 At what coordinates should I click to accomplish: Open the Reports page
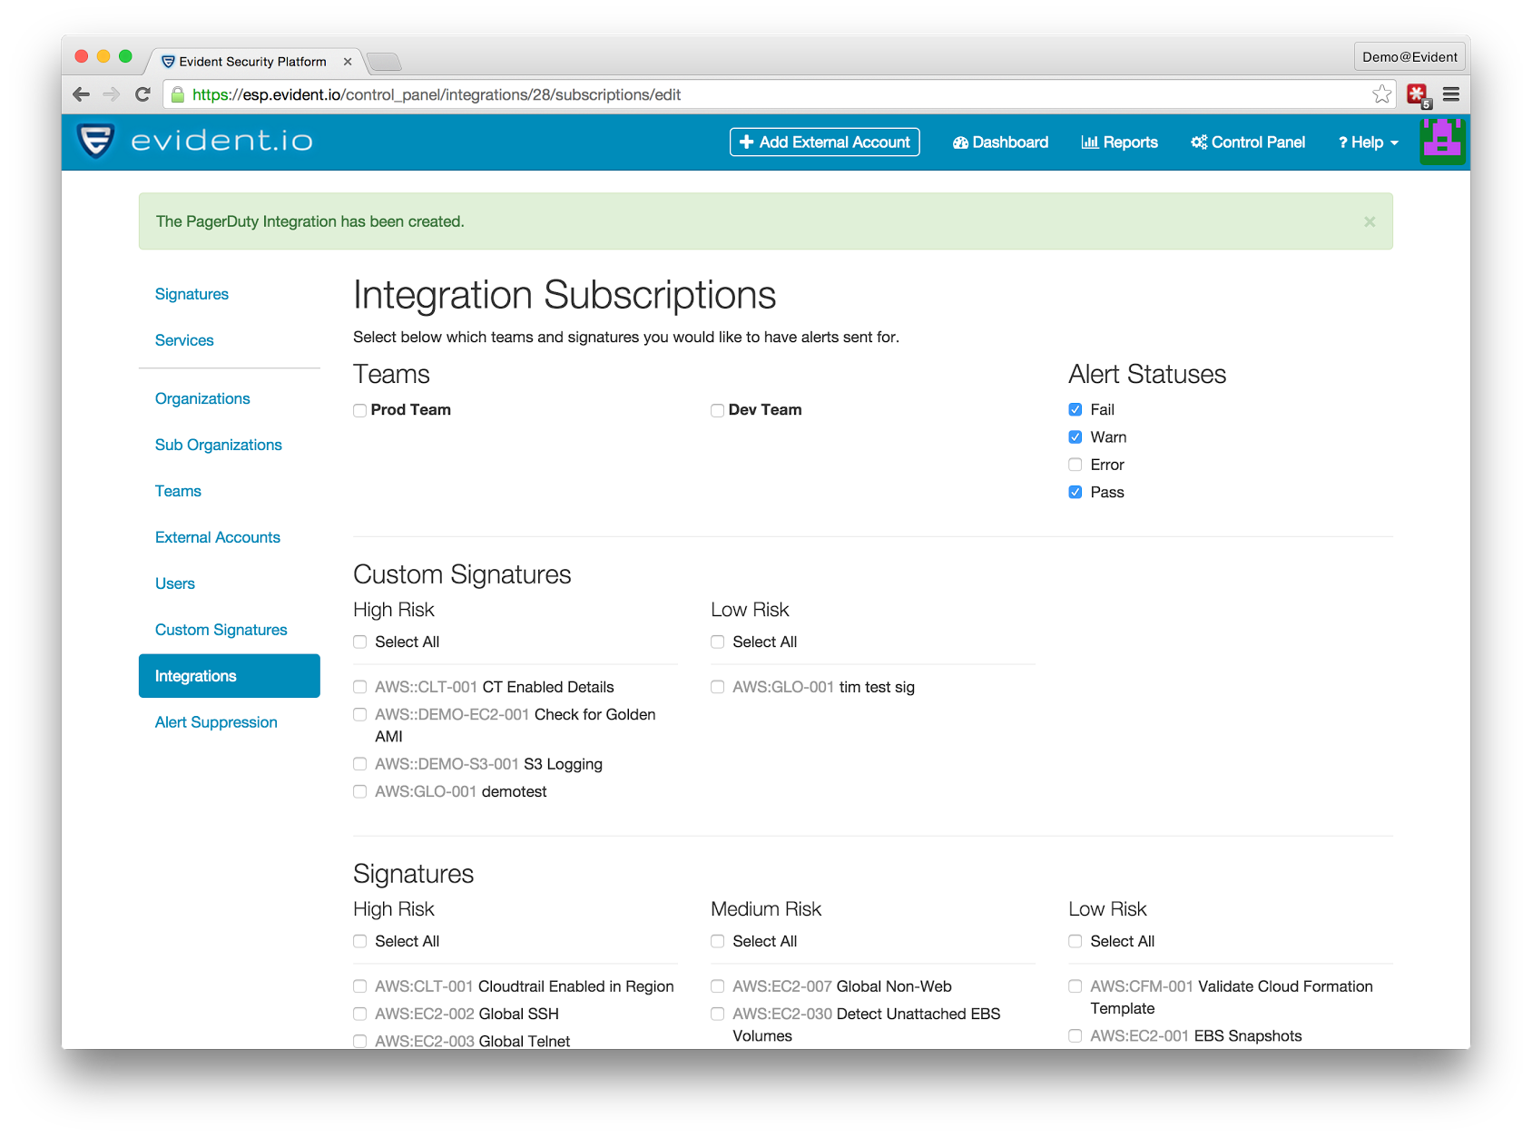1119,142
